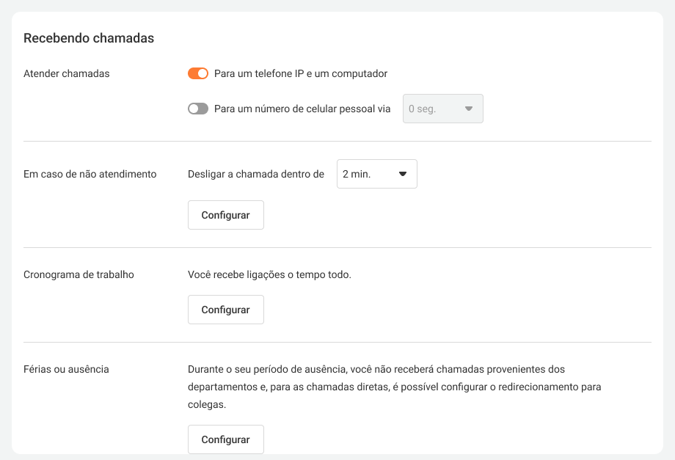Click the 'Atender chamadas' section label
This screenshot has height=460, width=675.
67,73
